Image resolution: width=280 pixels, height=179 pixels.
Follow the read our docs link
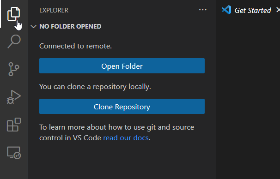click(x=126, y=138)
